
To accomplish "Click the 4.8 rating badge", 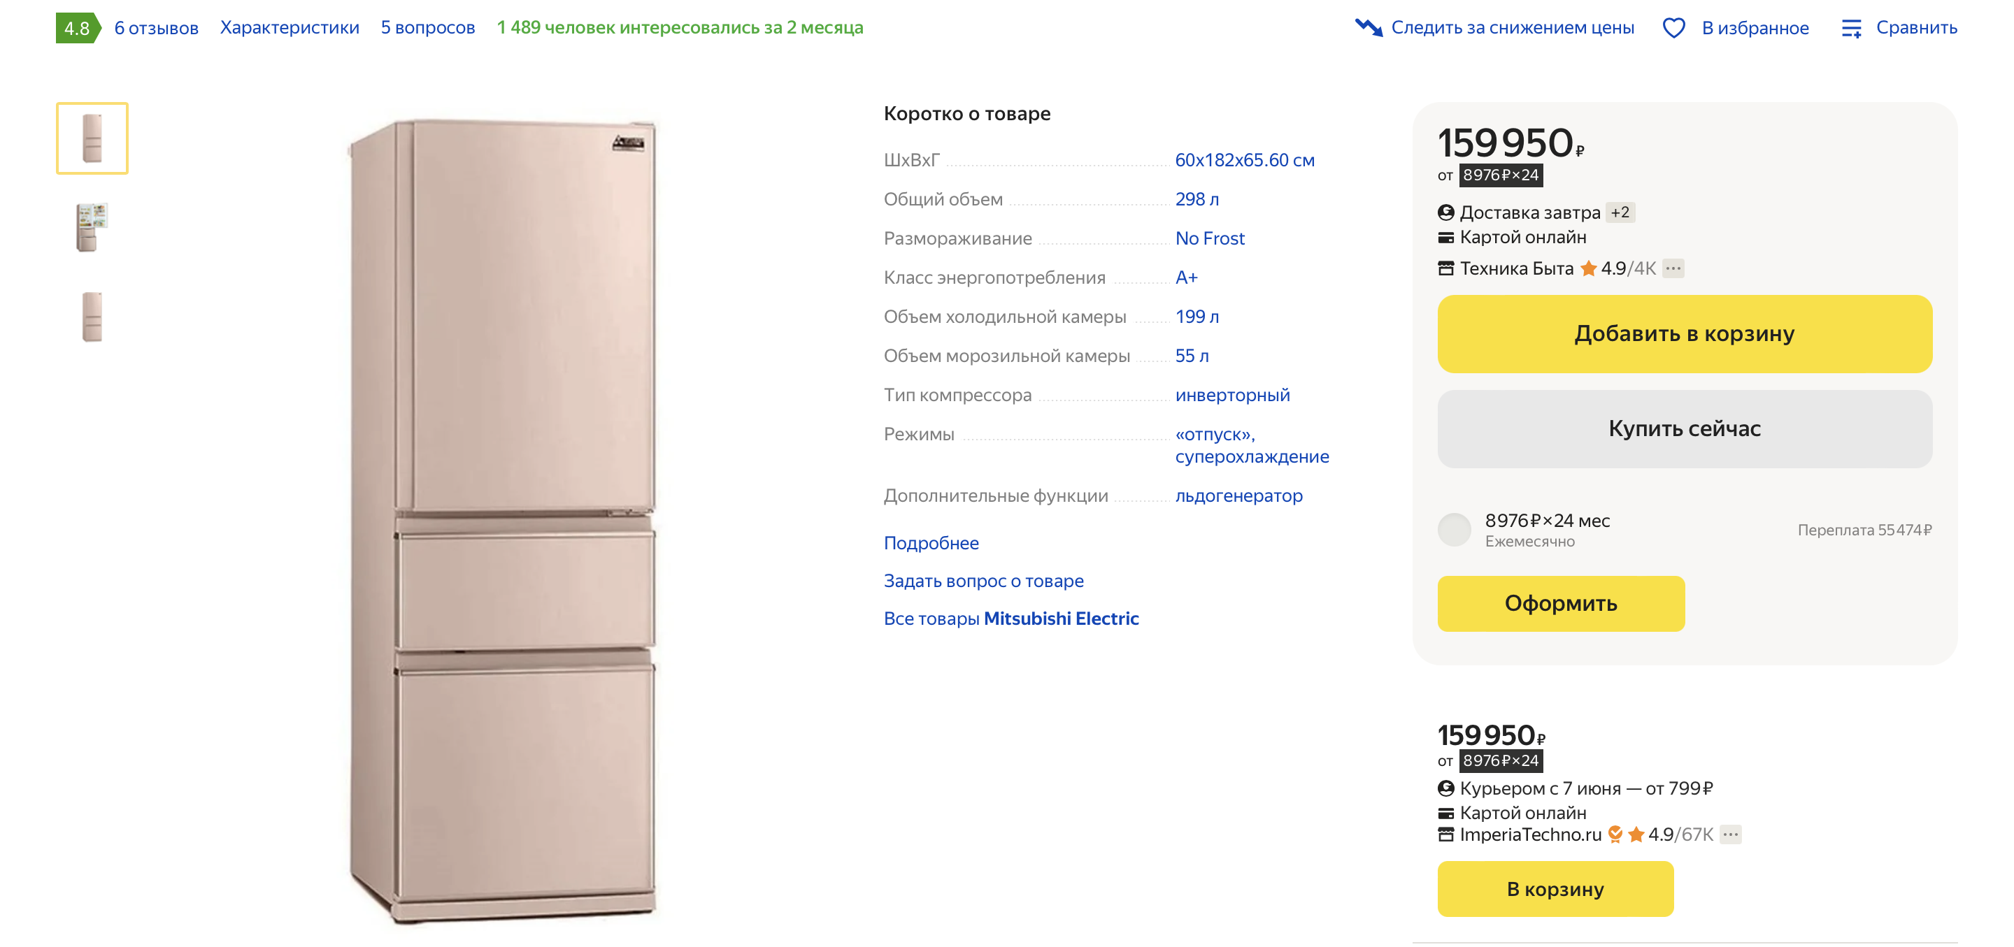I will tap(78, 28).
